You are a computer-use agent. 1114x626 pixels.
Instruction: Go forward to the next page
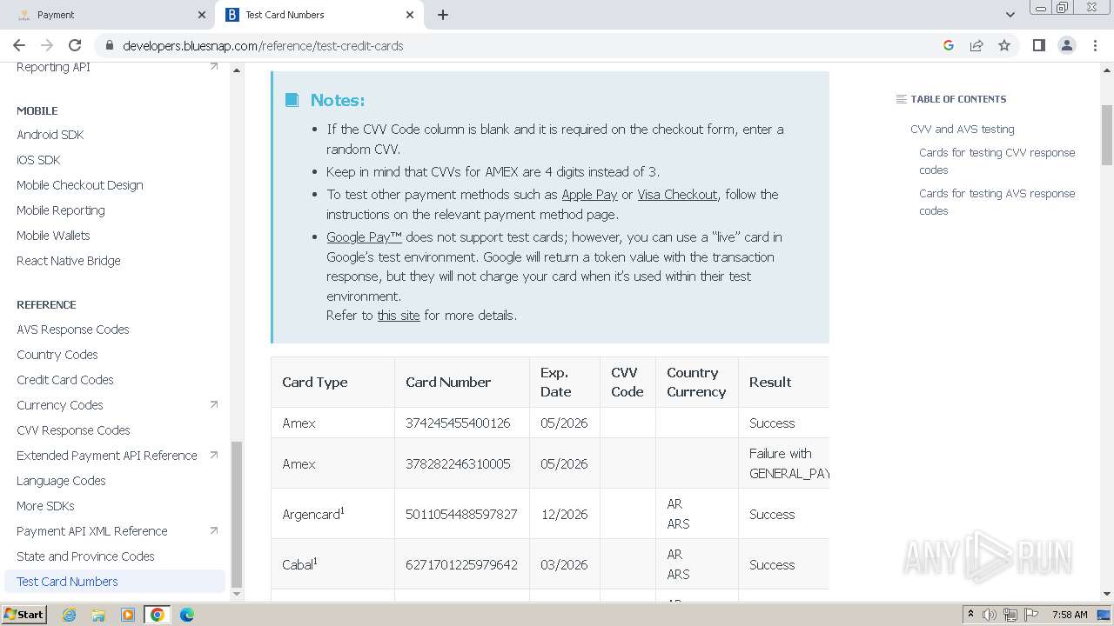click(x=47, y=45)
